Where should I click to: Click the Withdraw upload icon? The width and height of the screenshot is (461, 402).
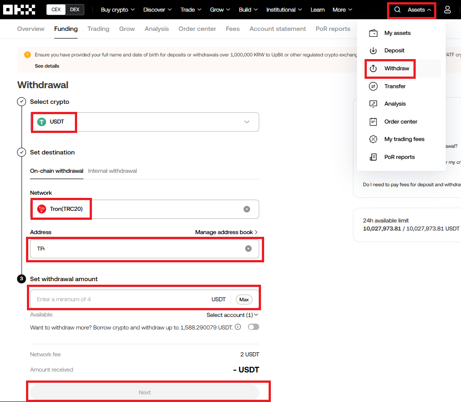373,68
